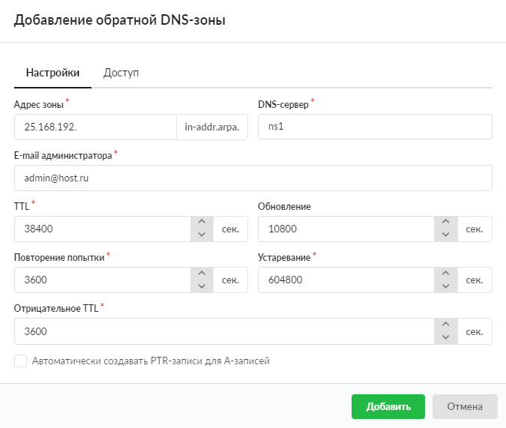Switch to the Доступ tab
Image resolution: width=506 pixels, height=428 pixels.
coord(121,73)
